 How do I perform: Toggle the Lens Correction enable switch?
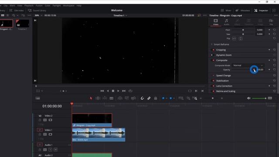click(213, 86)
